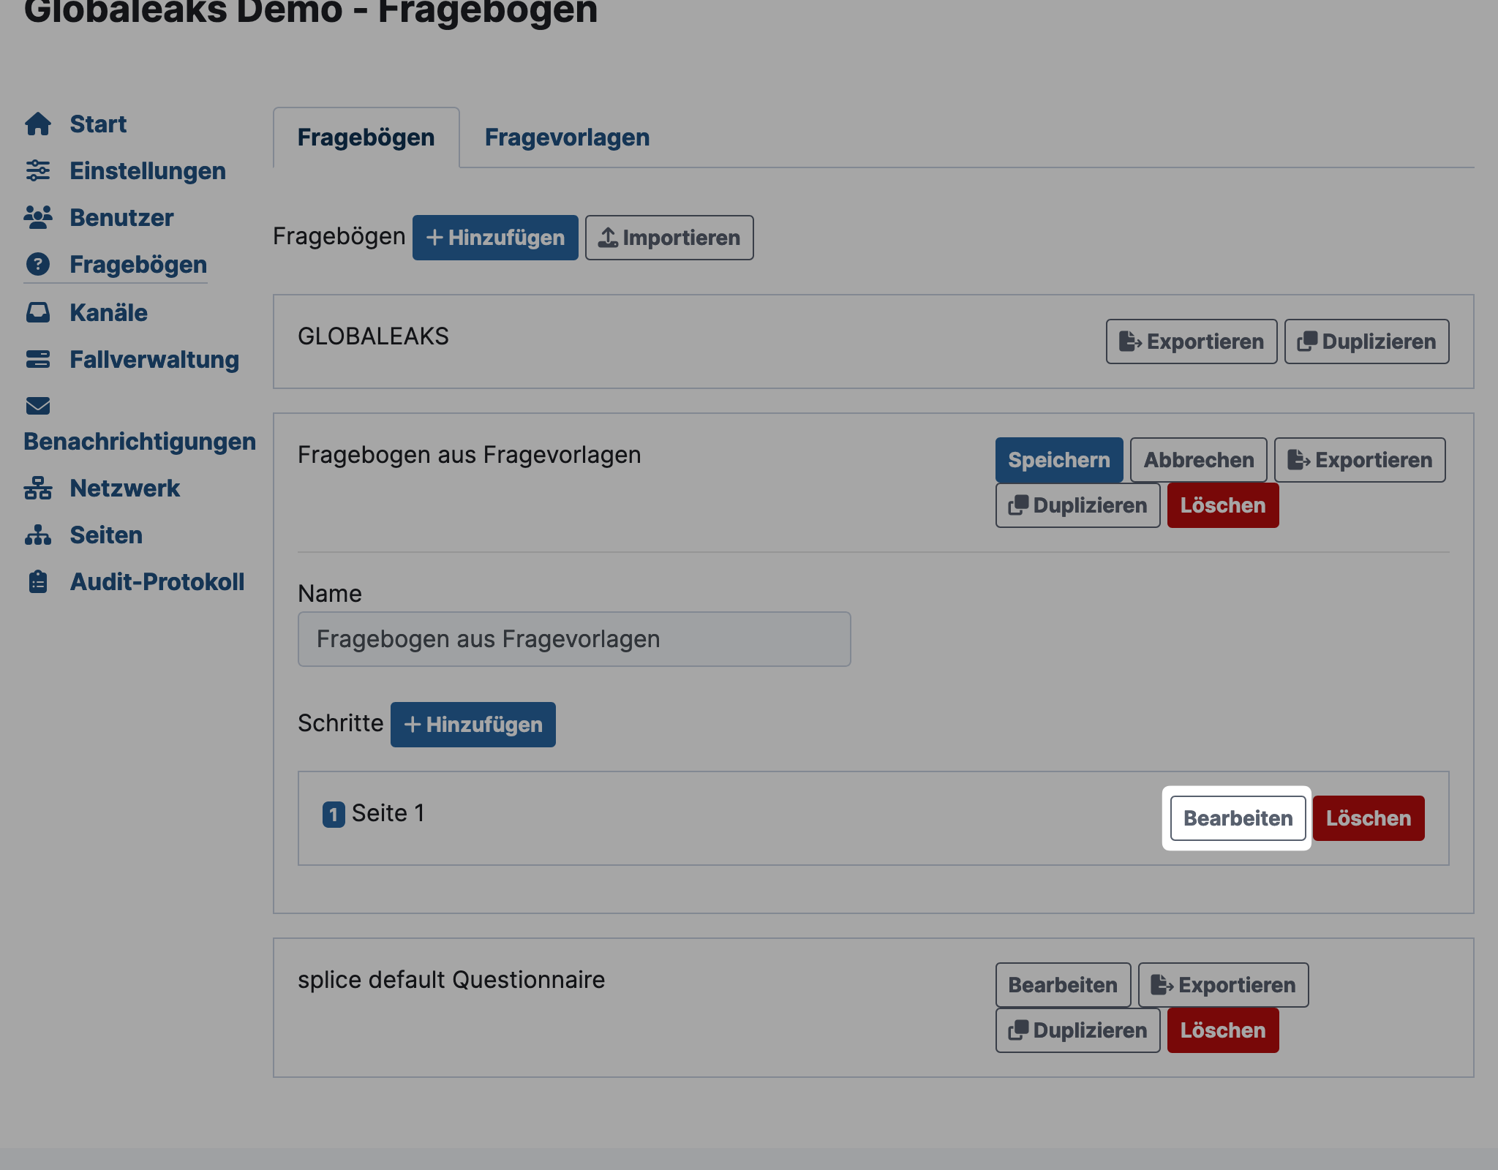Click the Importieren button
Image resolution: width=1498 pixels, height=1170 pixels.
(669, 238)
